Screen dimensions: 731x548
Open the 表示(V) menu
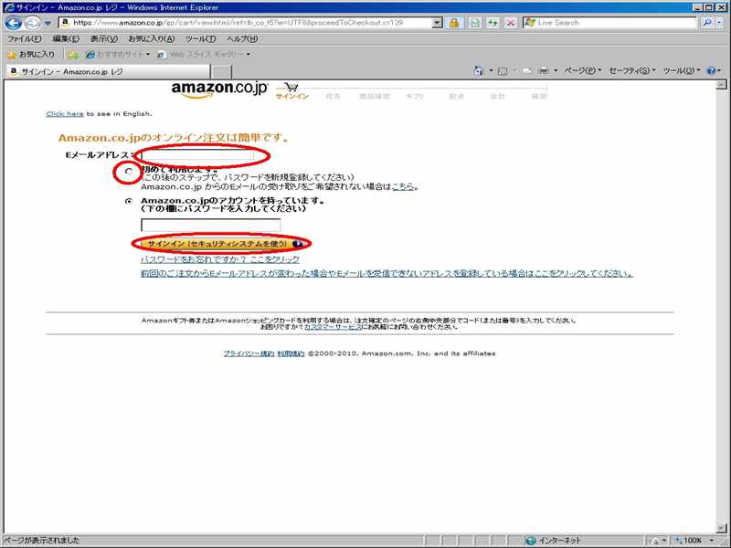[x=103, y=39]
